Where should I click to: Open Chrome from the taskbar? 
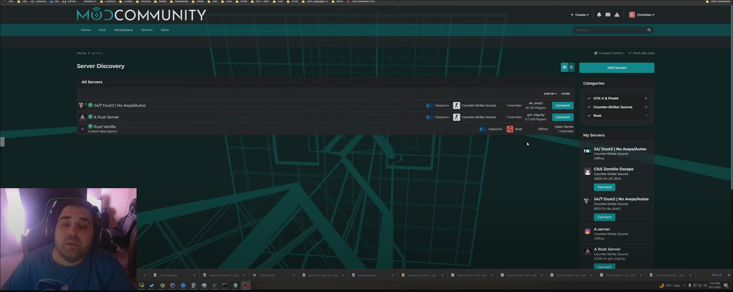162,285
